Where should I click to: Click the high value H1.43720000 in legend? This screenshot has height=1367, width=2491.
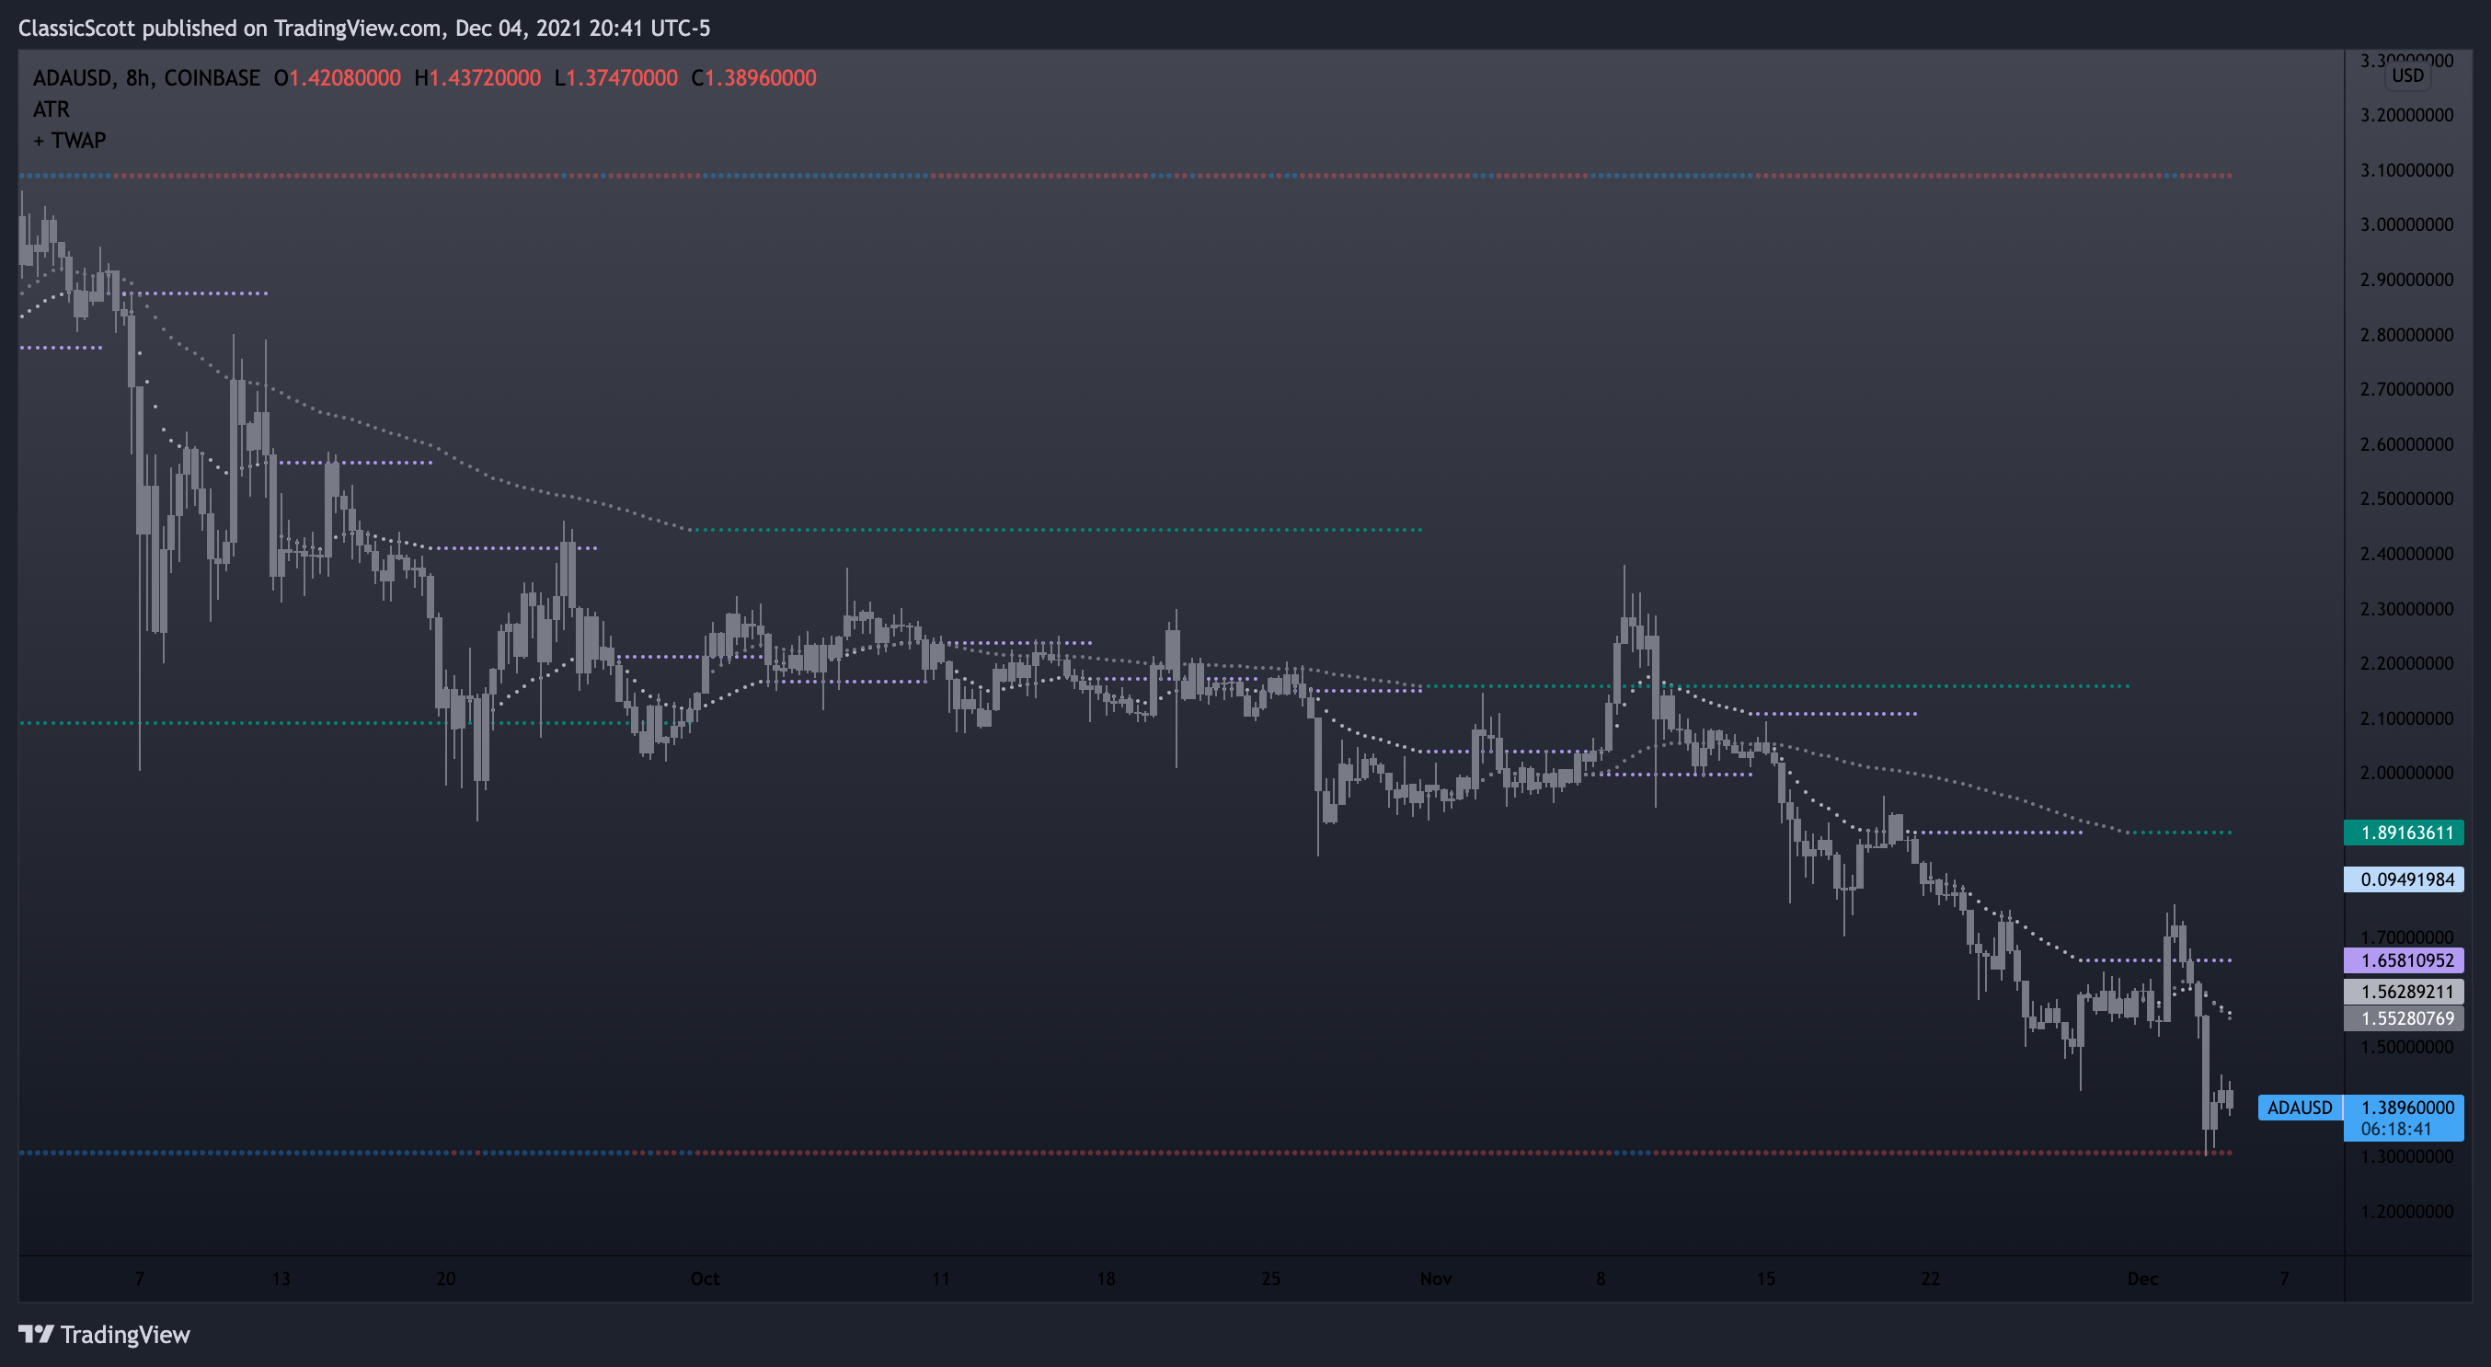[x=477, y=78]
